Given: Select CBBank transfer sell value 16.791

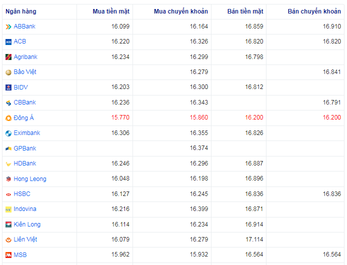Looking at the screenshot, I should 331,102.
